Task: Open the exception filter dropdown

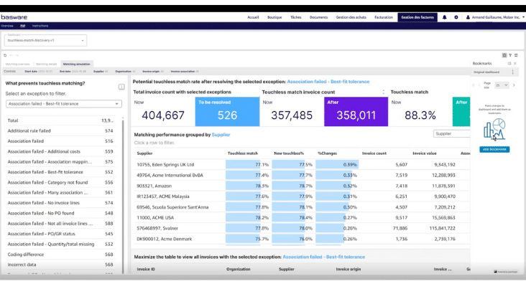Action: [x=63, y=103]
